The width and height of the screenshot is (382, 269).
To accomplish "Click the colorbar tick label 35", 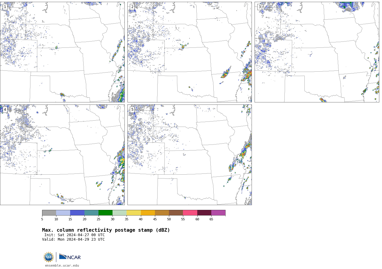I will pos(127,219).
